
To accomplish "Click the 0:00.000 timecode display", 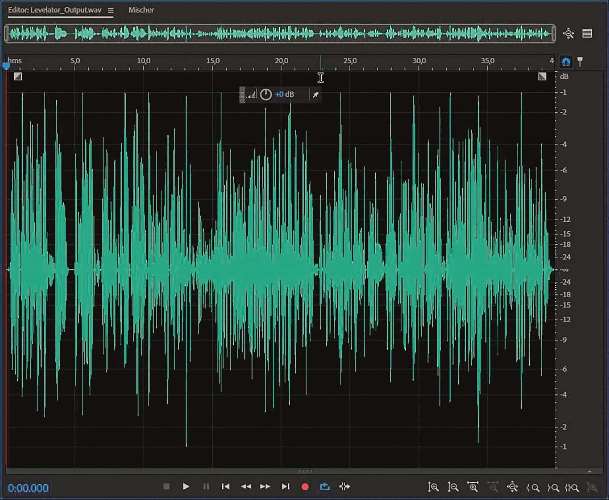I will tap(28, 488).
